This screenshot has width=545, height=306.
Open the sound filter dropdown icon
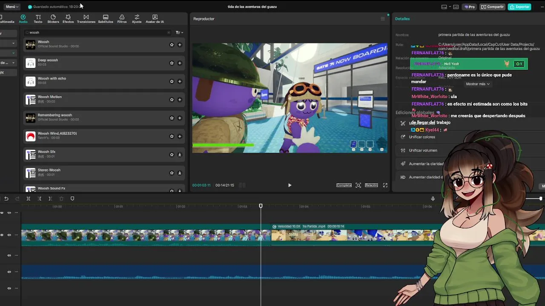179,32
